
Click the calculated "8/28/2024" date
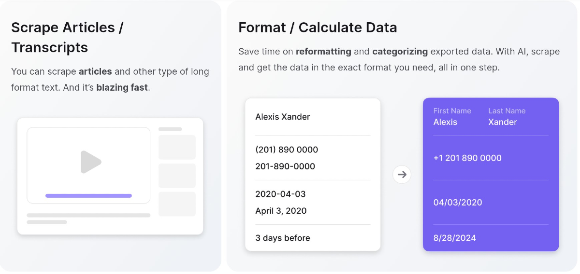pos(455,238)
